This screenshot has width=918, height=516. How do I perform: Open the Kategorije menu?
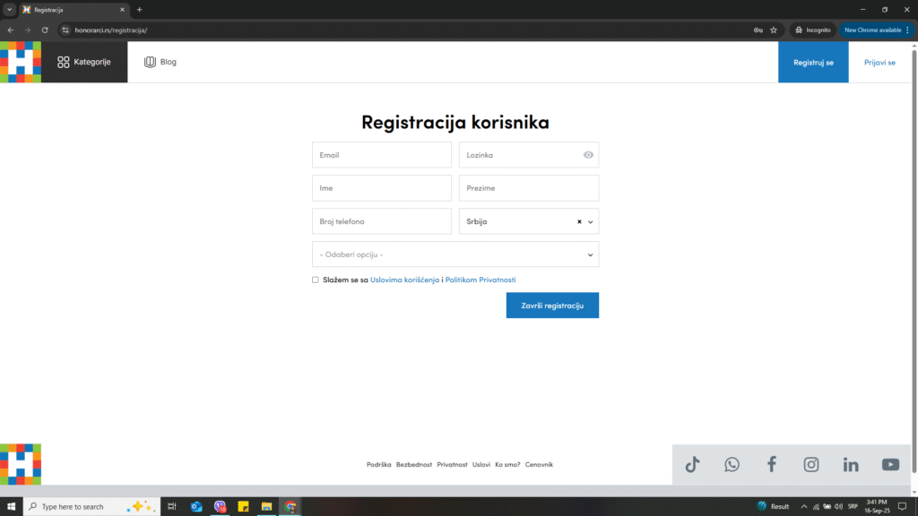[x=84, y=63]
